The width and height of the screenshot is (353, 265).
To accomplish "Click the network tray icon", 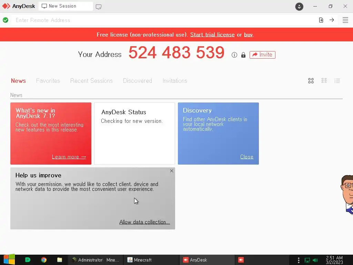I will 307,260.
